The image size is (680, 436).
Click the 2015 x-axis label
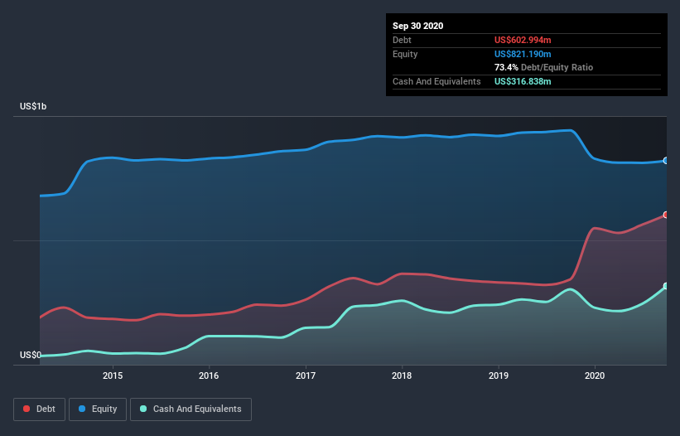click(x=113, y=375)
